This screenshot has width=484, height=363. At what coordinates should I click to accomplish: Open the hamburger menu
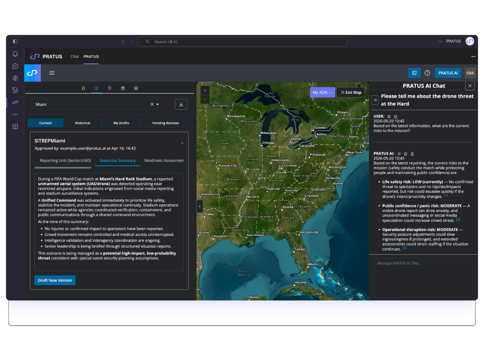pyautogui.click(x=52, y=73)
